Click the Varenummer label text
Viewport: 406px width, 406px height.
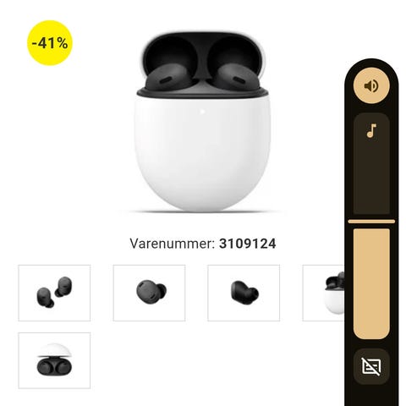pyautogui.click(x=173, y=244)
